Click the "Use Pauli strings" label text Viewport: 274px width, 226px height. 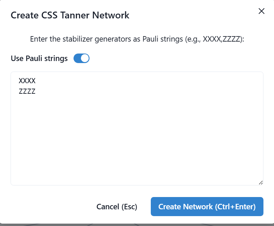click(39, 58)
